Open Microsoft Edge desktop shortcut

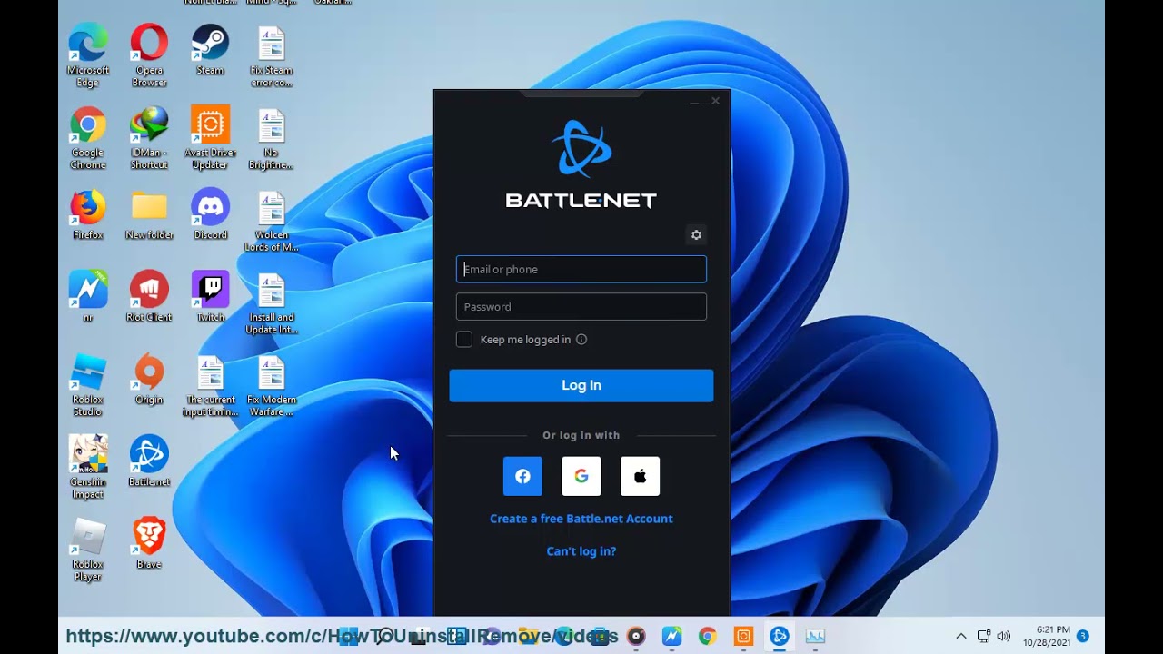[x=88, y=56]
